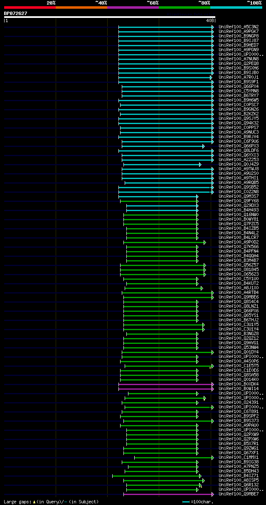Click the UniRef100_A7NUN8 label
Viewport: 266px width, 505px height.
coord(239,59)
